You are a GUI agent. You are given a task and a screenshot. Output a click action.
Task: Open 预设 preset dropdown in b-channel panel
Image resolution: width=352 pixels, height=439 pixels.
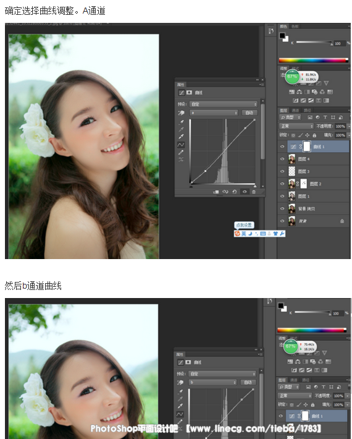pyautogui.click(x=222, y=373)
